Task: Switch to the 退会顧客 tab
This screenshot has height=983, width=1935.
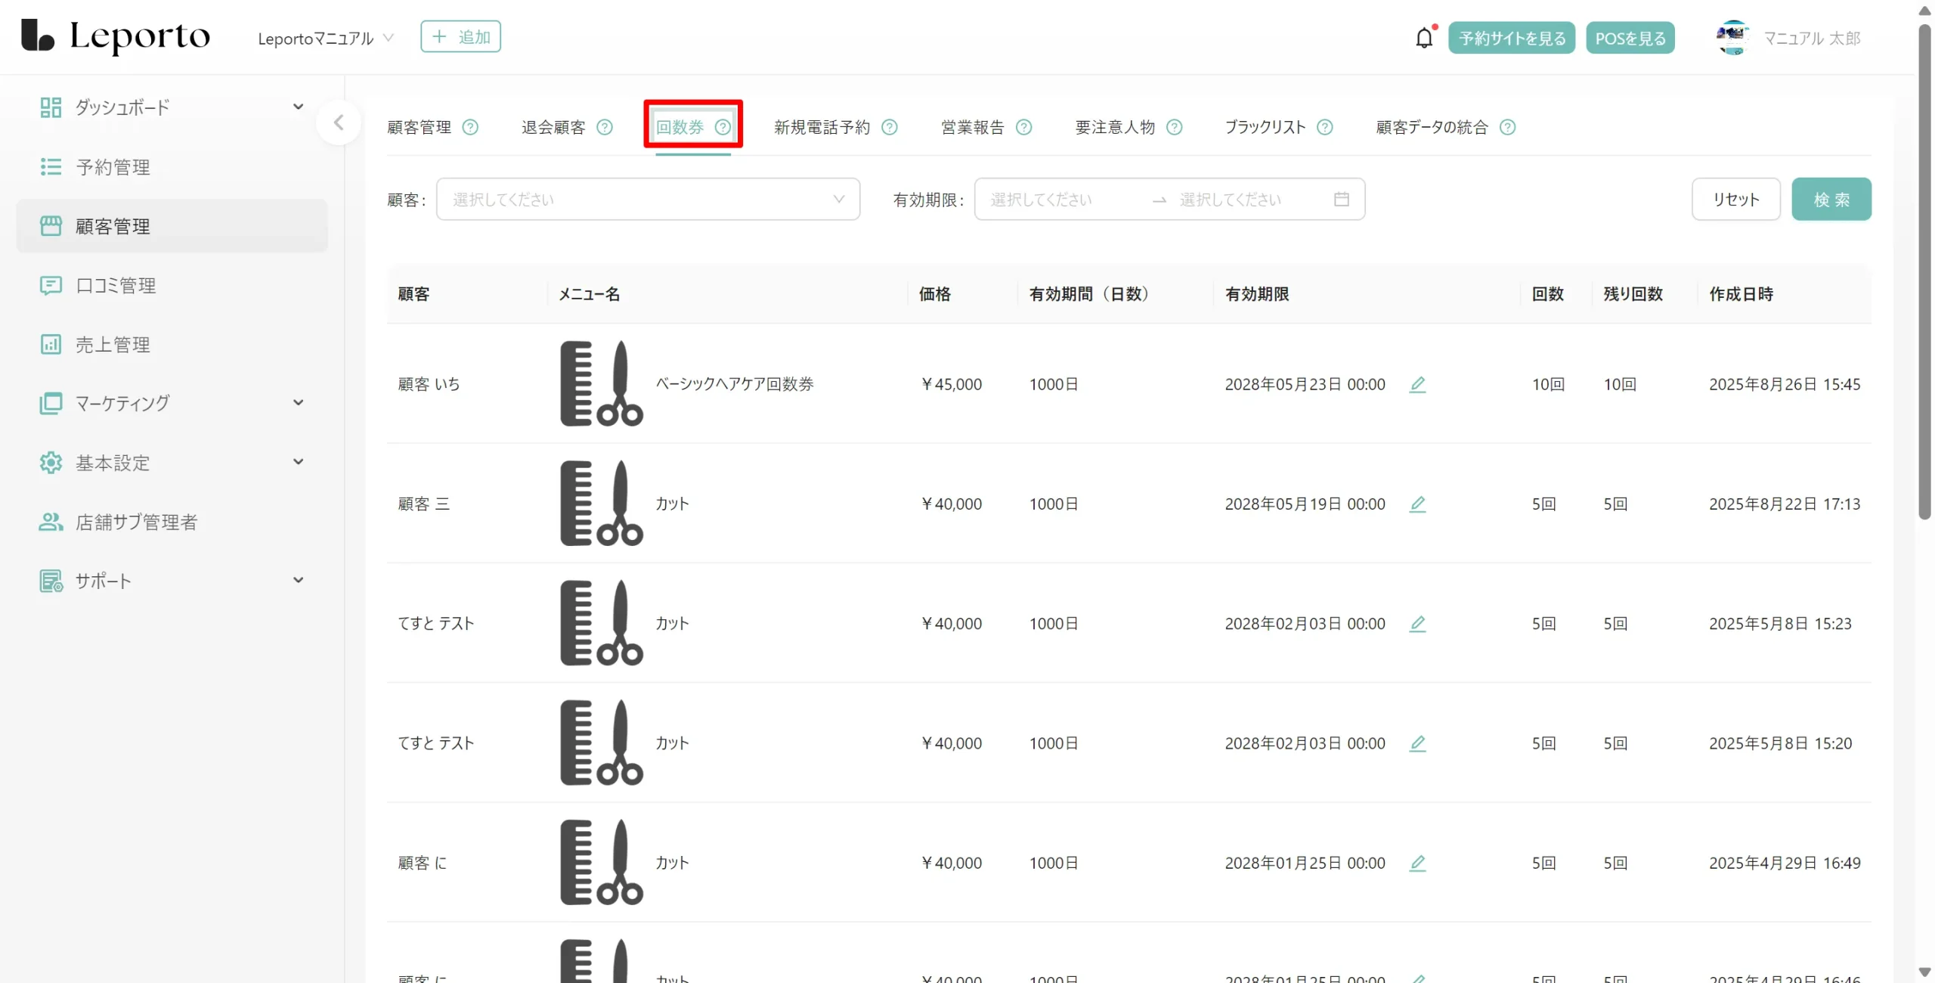Action: (x=553, y=127)
